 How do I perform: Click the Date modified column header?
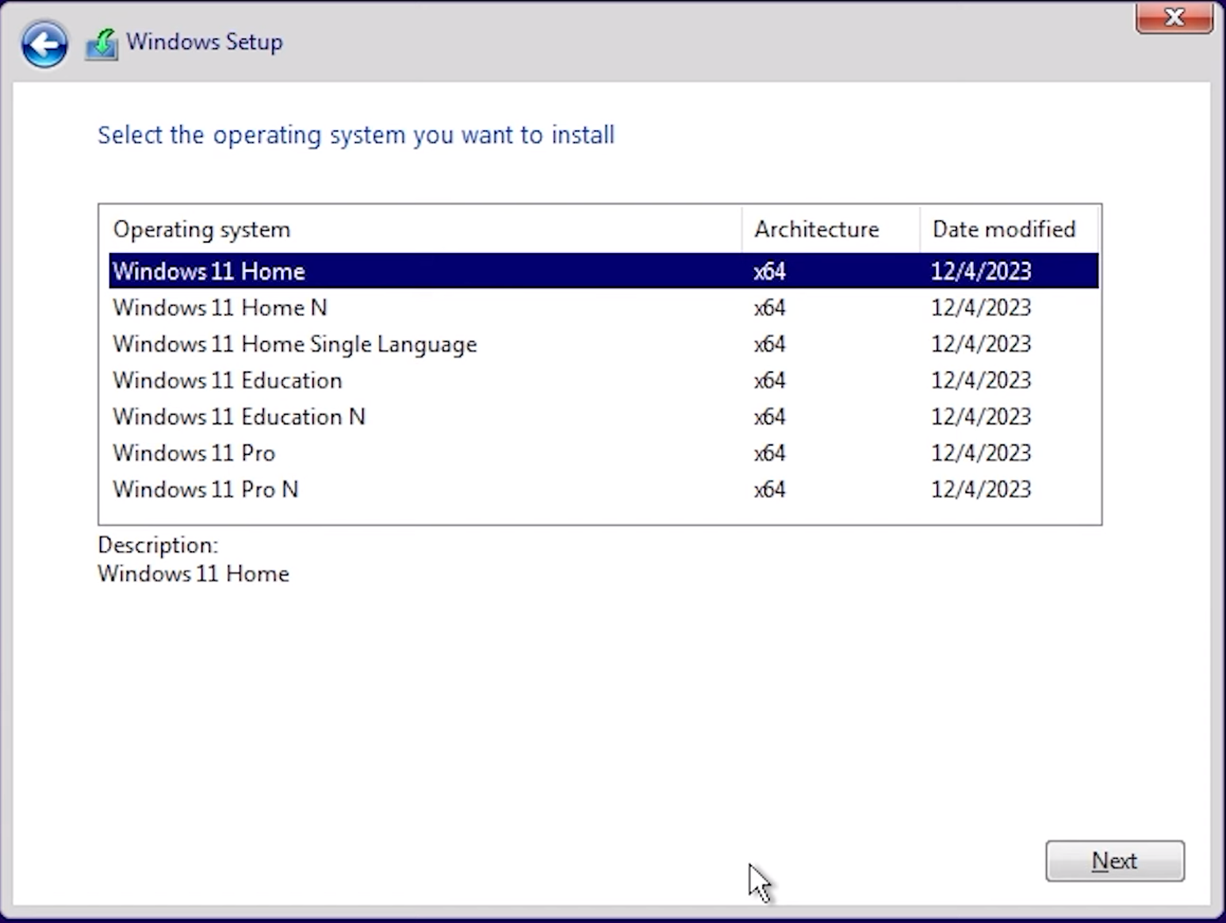(x=1004, y=230)
